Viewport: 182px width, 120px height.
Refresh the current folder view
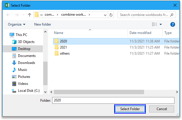[111, 15]
